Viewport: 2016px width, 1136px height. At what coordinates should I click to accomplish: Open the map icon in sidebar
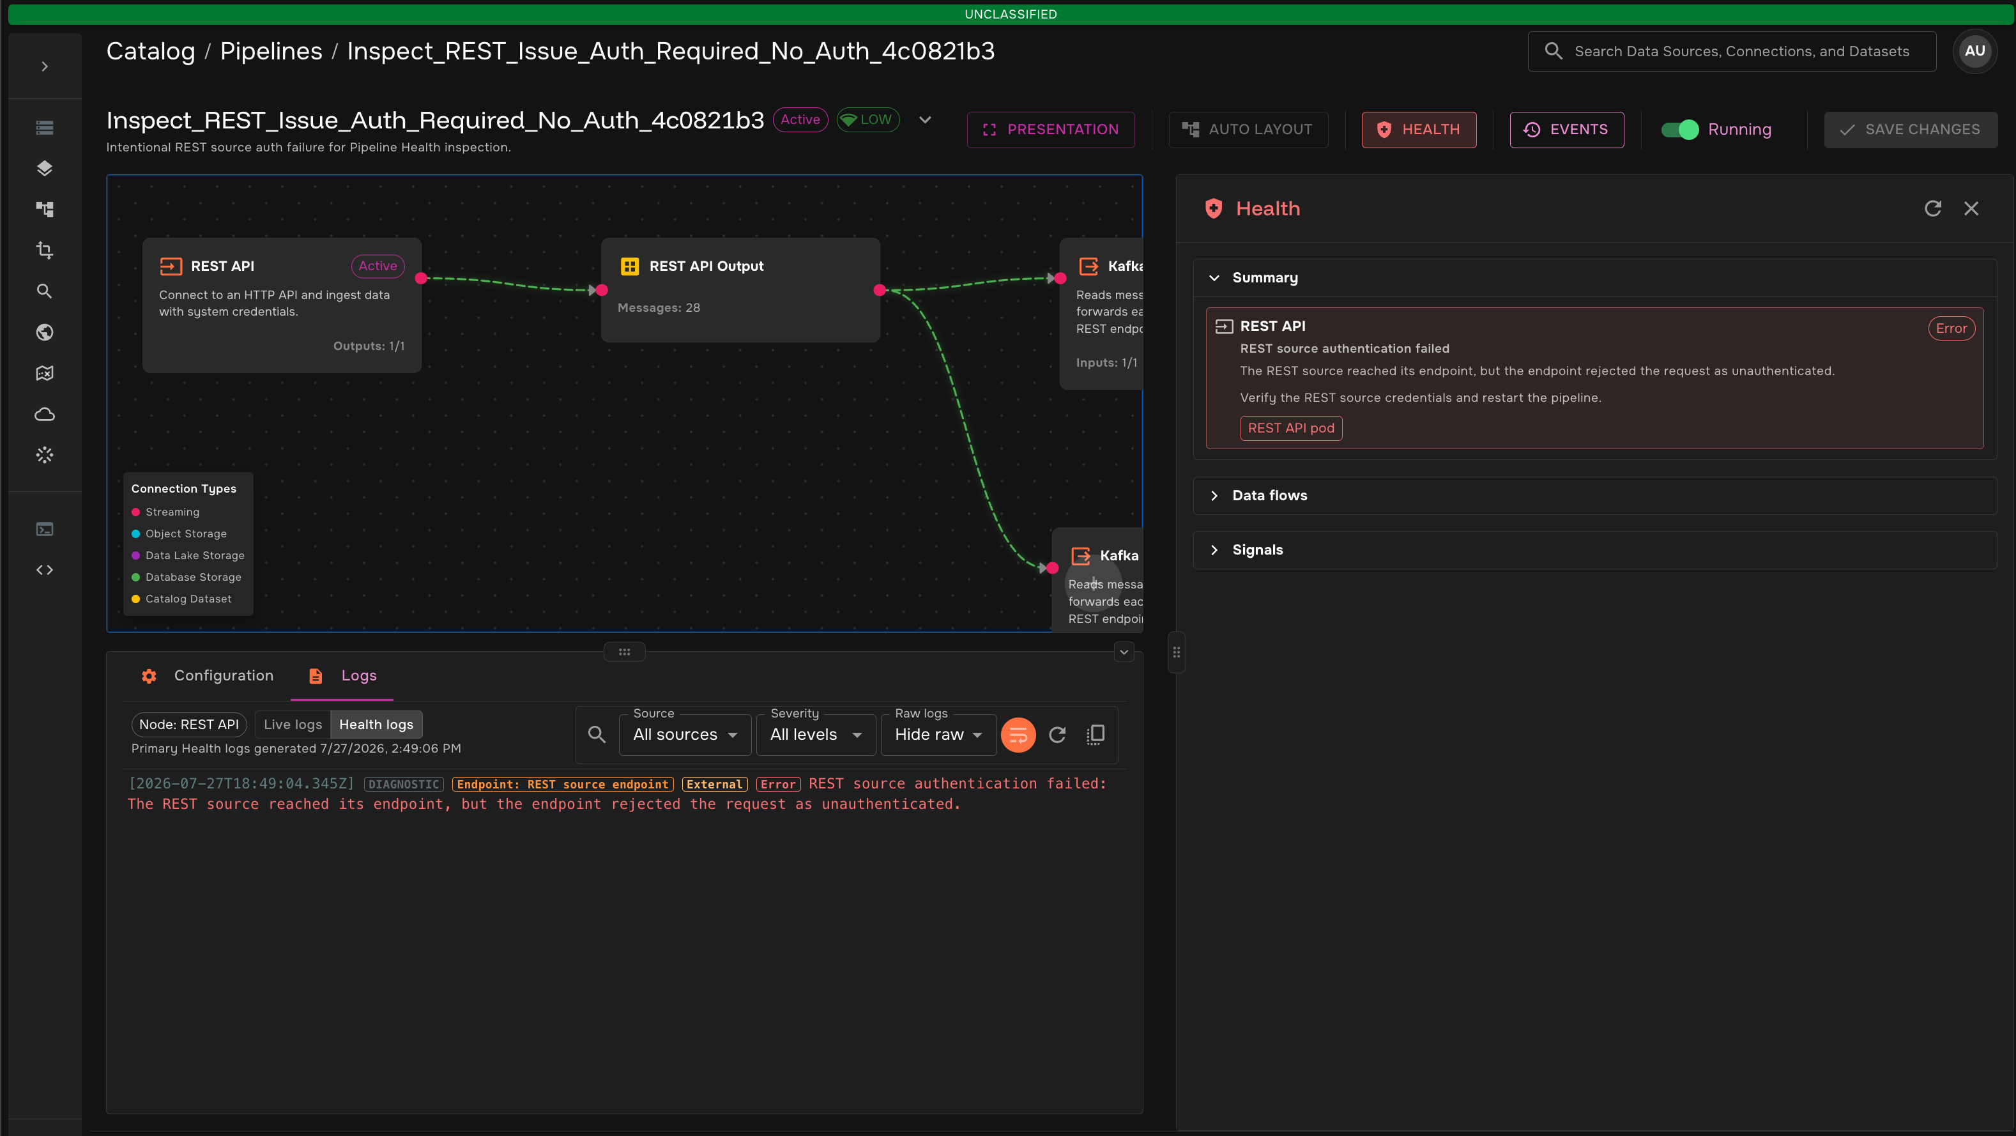pos(45,372)
